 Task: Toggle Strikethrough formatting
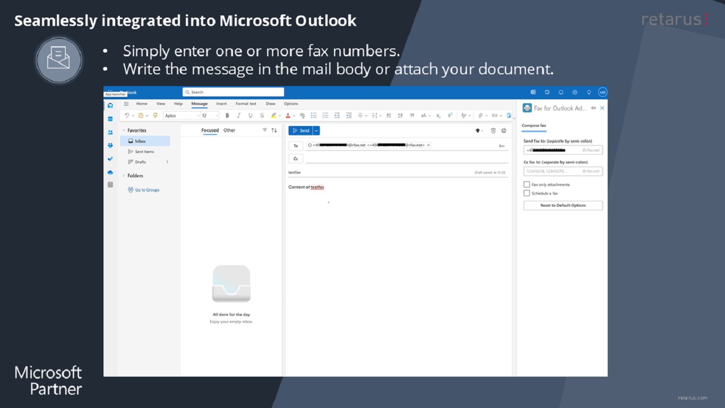tap(262, 115)
